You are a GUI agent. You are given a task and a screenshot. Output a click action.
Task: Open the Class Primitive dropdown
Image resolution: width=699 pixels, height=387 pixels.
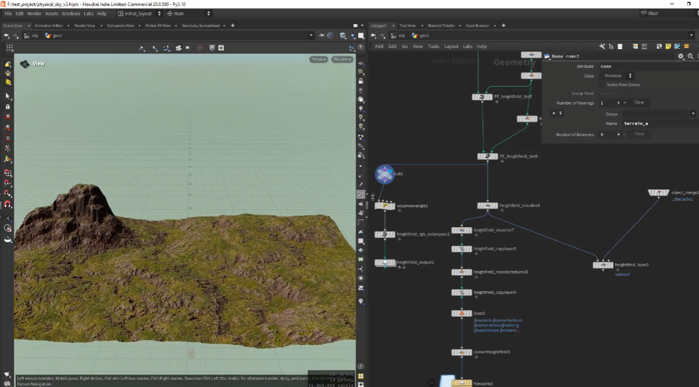[x=617, y=76]
